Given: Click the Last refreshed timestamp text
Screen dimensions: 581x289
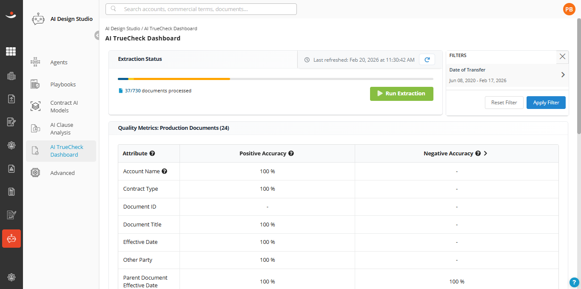Looking at the screenshot, I should point(364,60).
